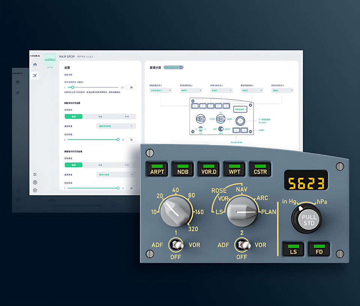Flip the number 1 ADF/VOR toggle switch
This screenshot has height=306, width=360.
[176, 245]
